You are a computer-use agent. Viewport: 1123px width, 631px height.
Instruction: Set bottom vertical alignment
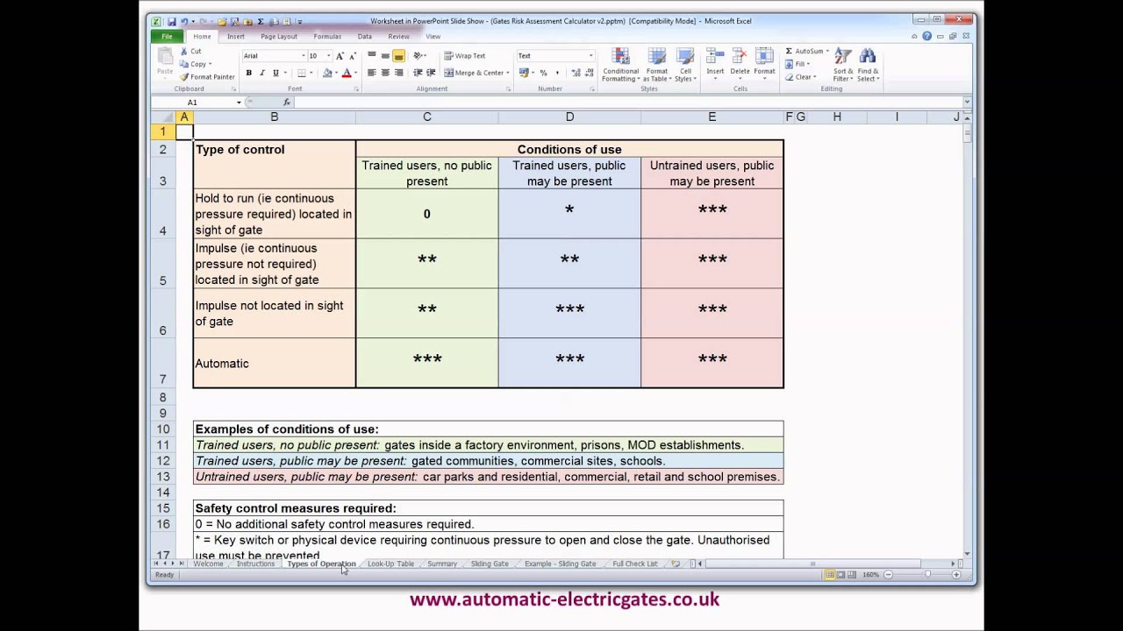point(398,56)
